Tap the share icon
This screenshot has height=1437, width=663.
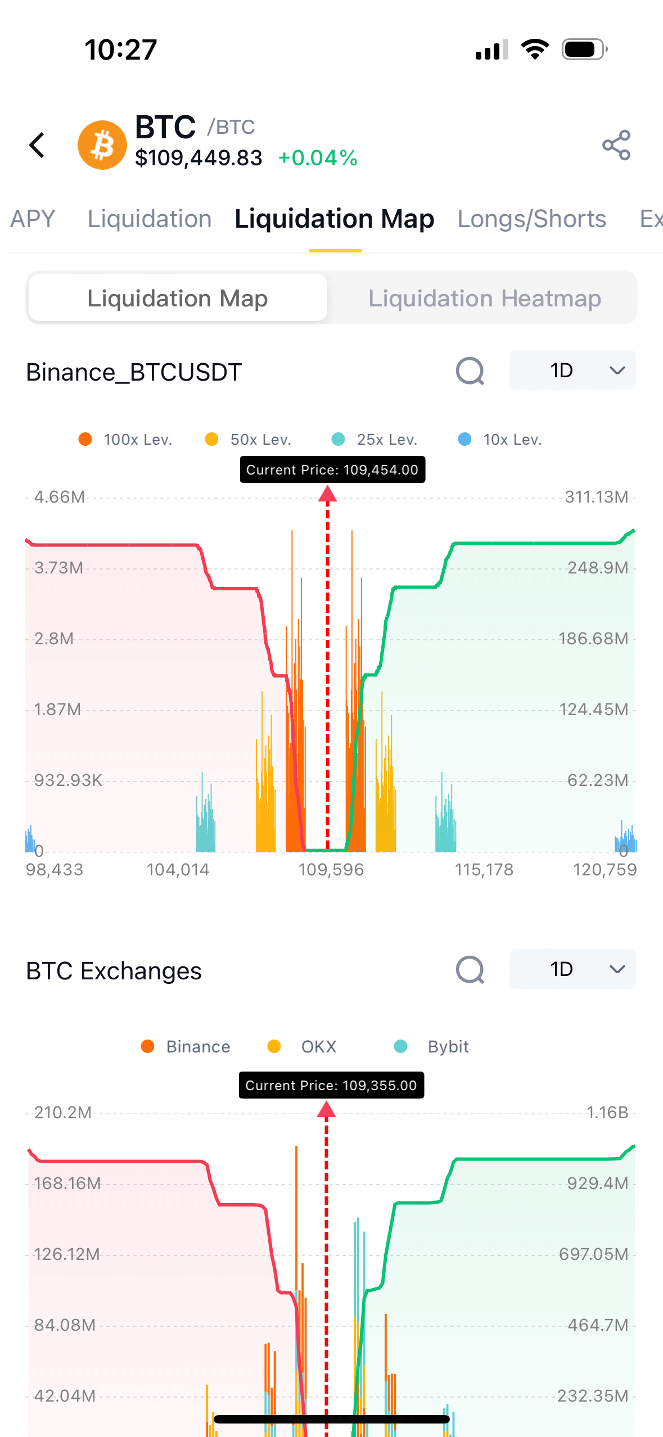(x=616, y=145)
